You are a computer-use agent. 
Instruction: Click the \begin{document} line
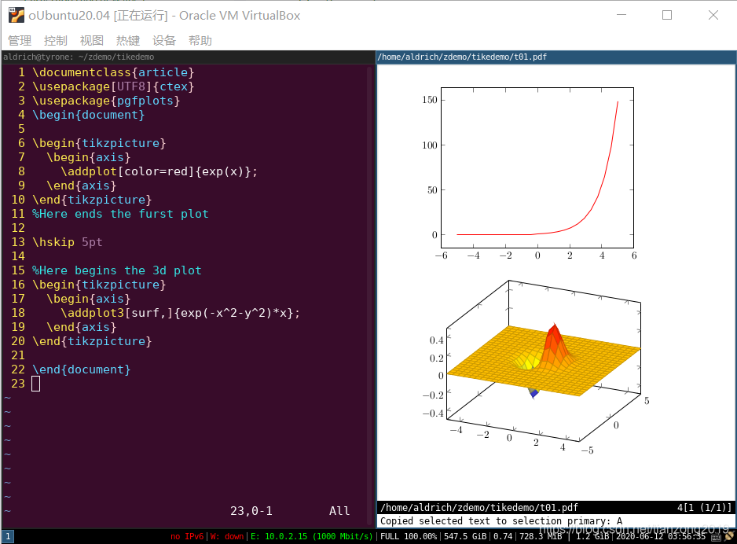coord(88,115)
